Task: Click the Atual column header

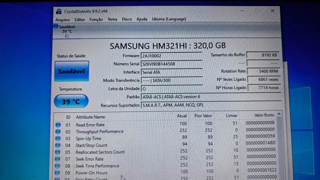Action: (182, 116)
